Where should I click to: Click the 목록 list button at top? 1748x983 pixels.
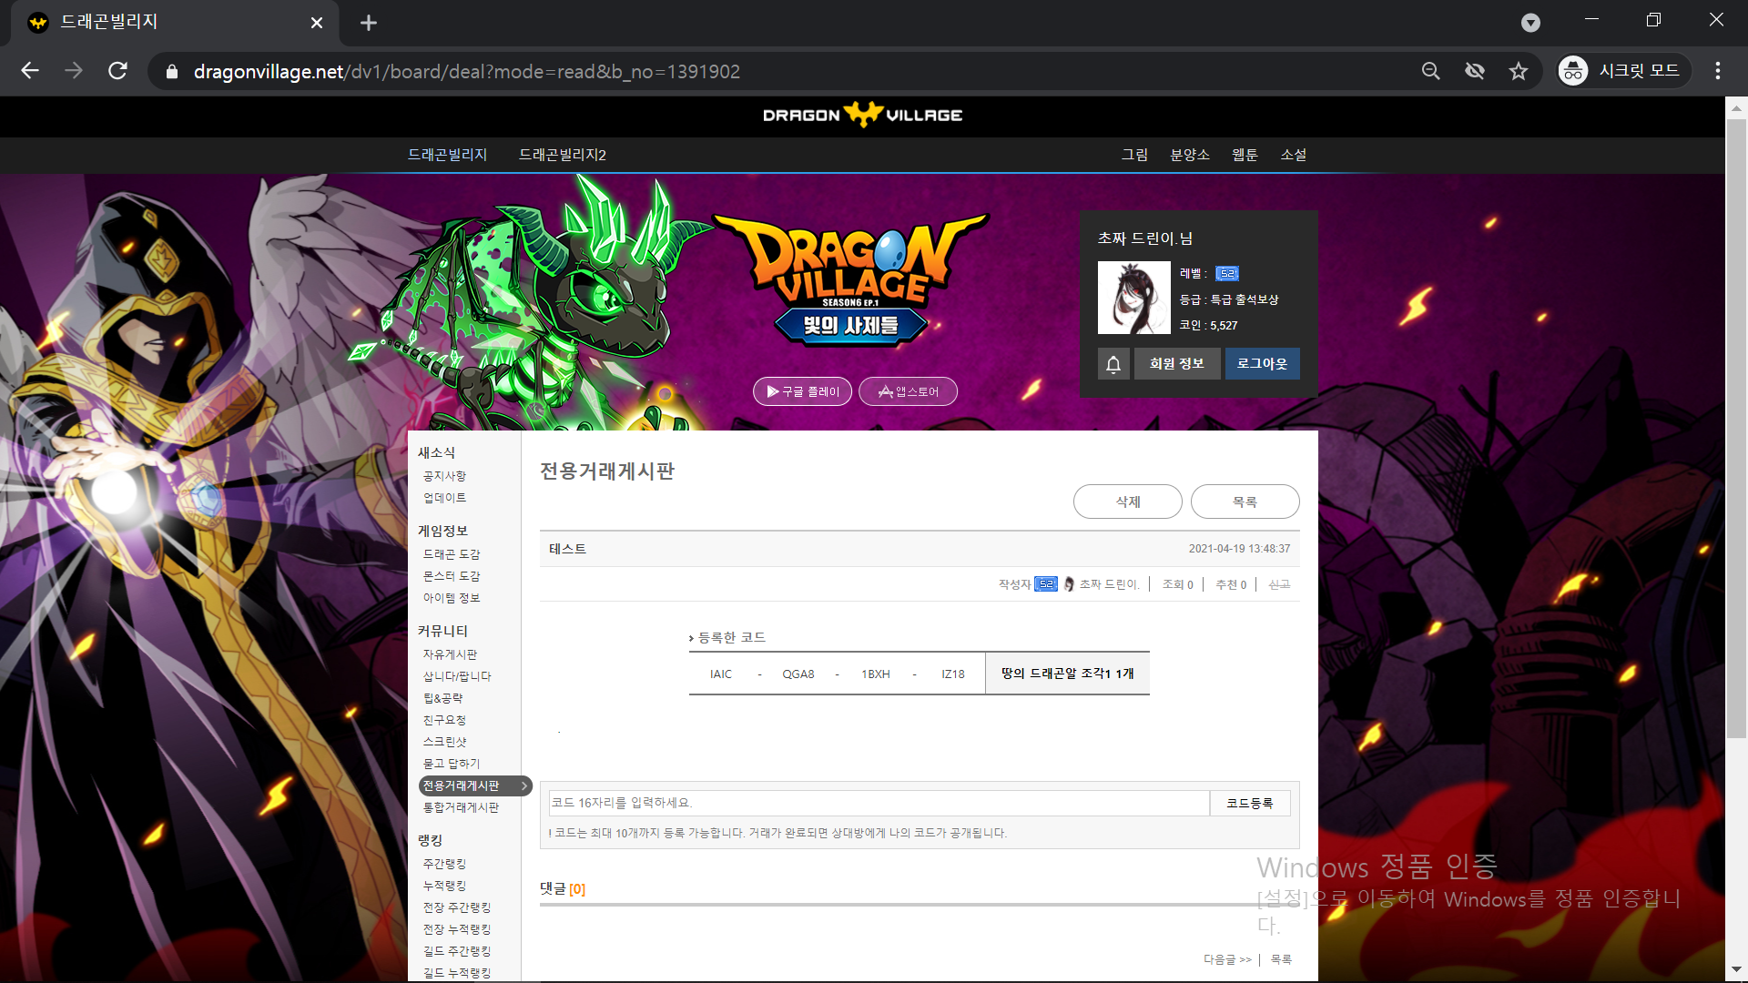[x=1245, y=502]
